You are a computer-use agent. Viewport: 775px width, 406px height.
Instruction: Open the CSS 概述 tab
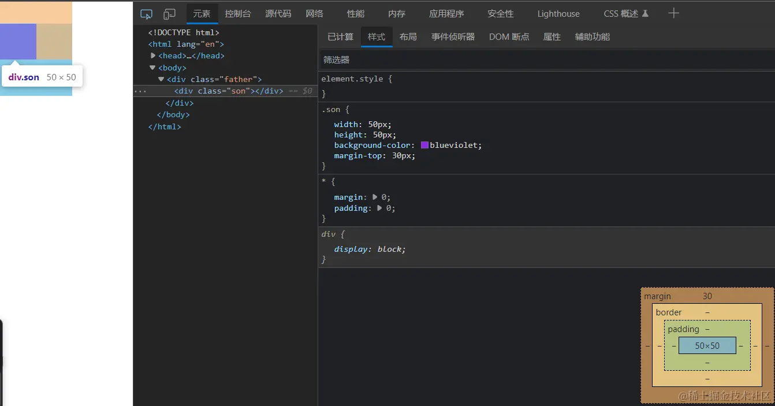coord(626,14)
